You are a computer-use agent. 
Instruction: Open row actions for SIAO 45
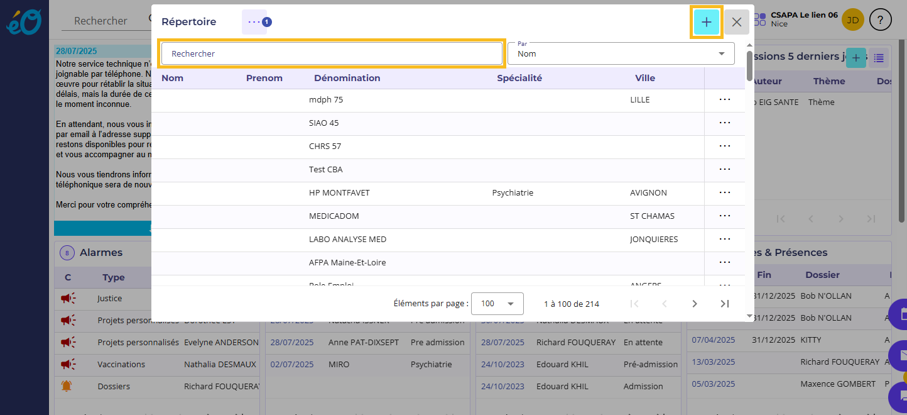coord(724,123)
